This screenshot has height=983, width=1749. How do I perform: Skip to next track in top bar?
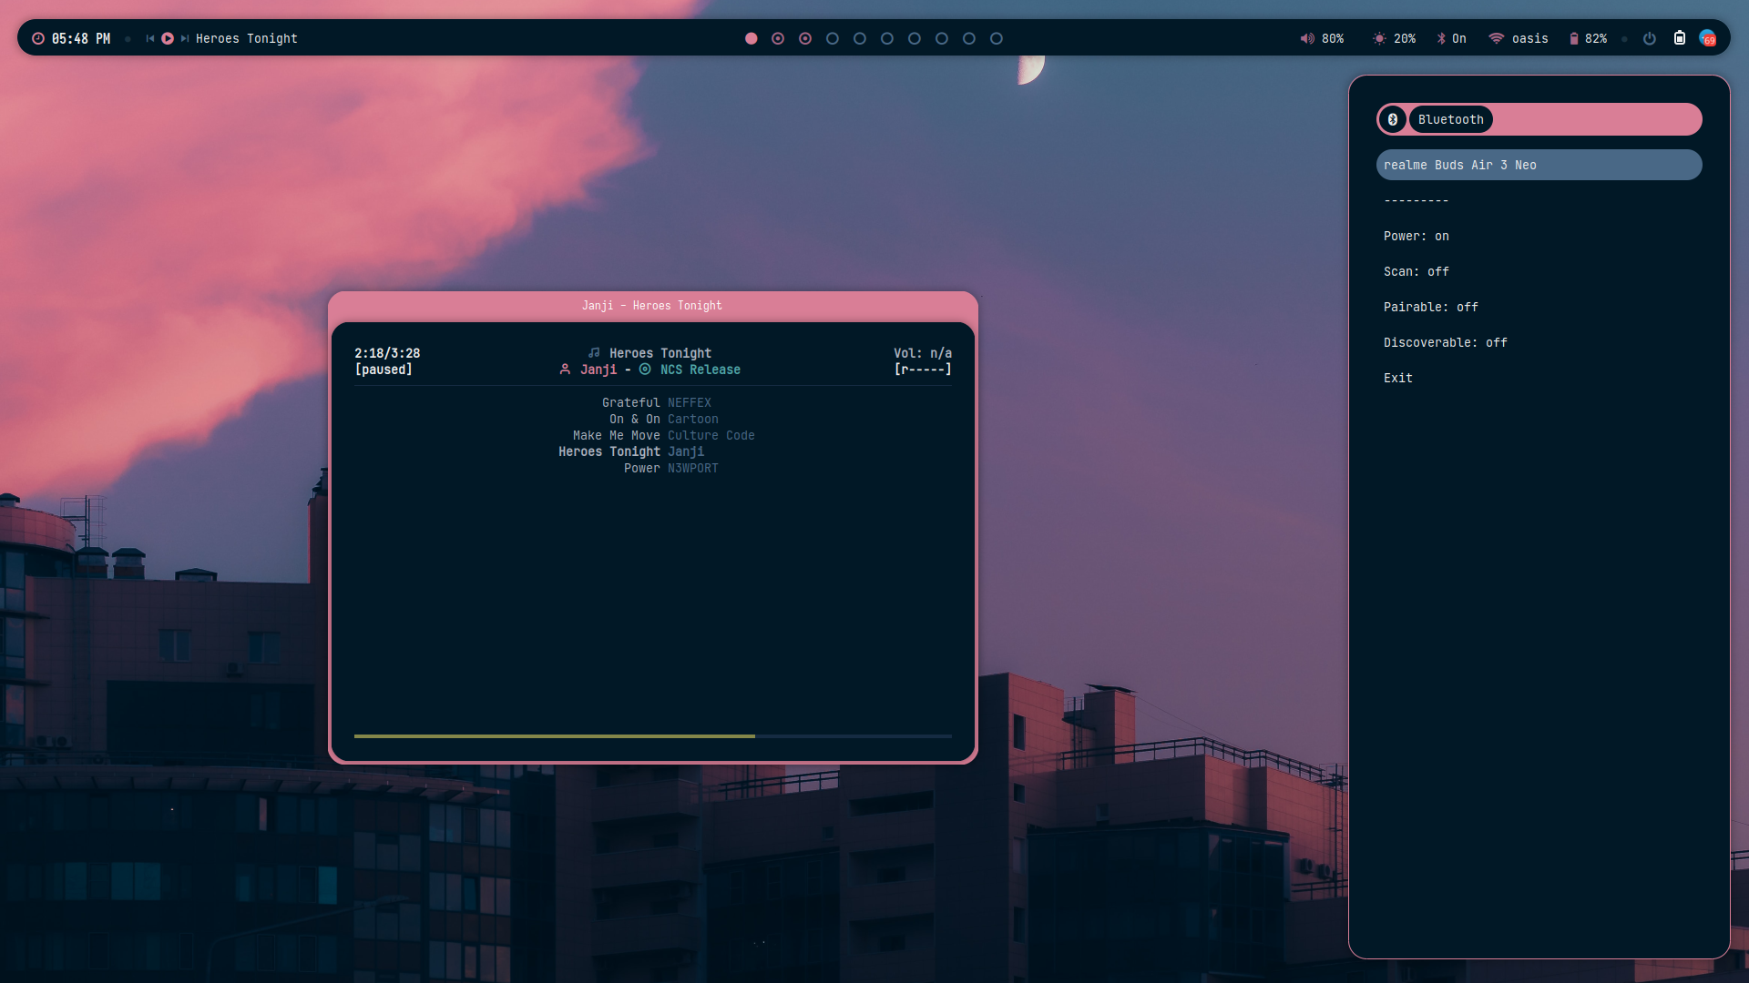(185, 38)
